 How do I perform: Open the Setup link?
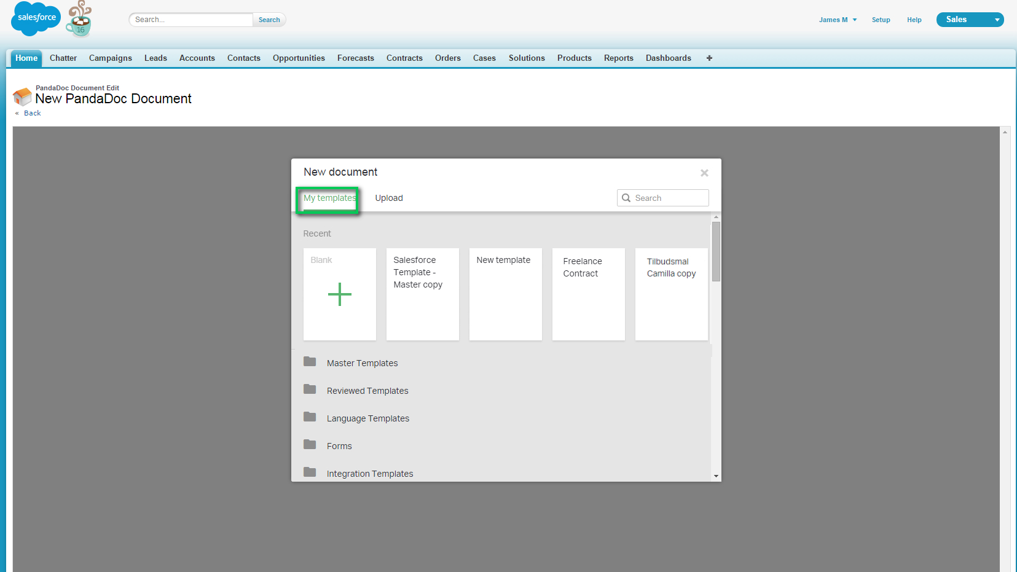pyautogui.click(x=881, y=20)
